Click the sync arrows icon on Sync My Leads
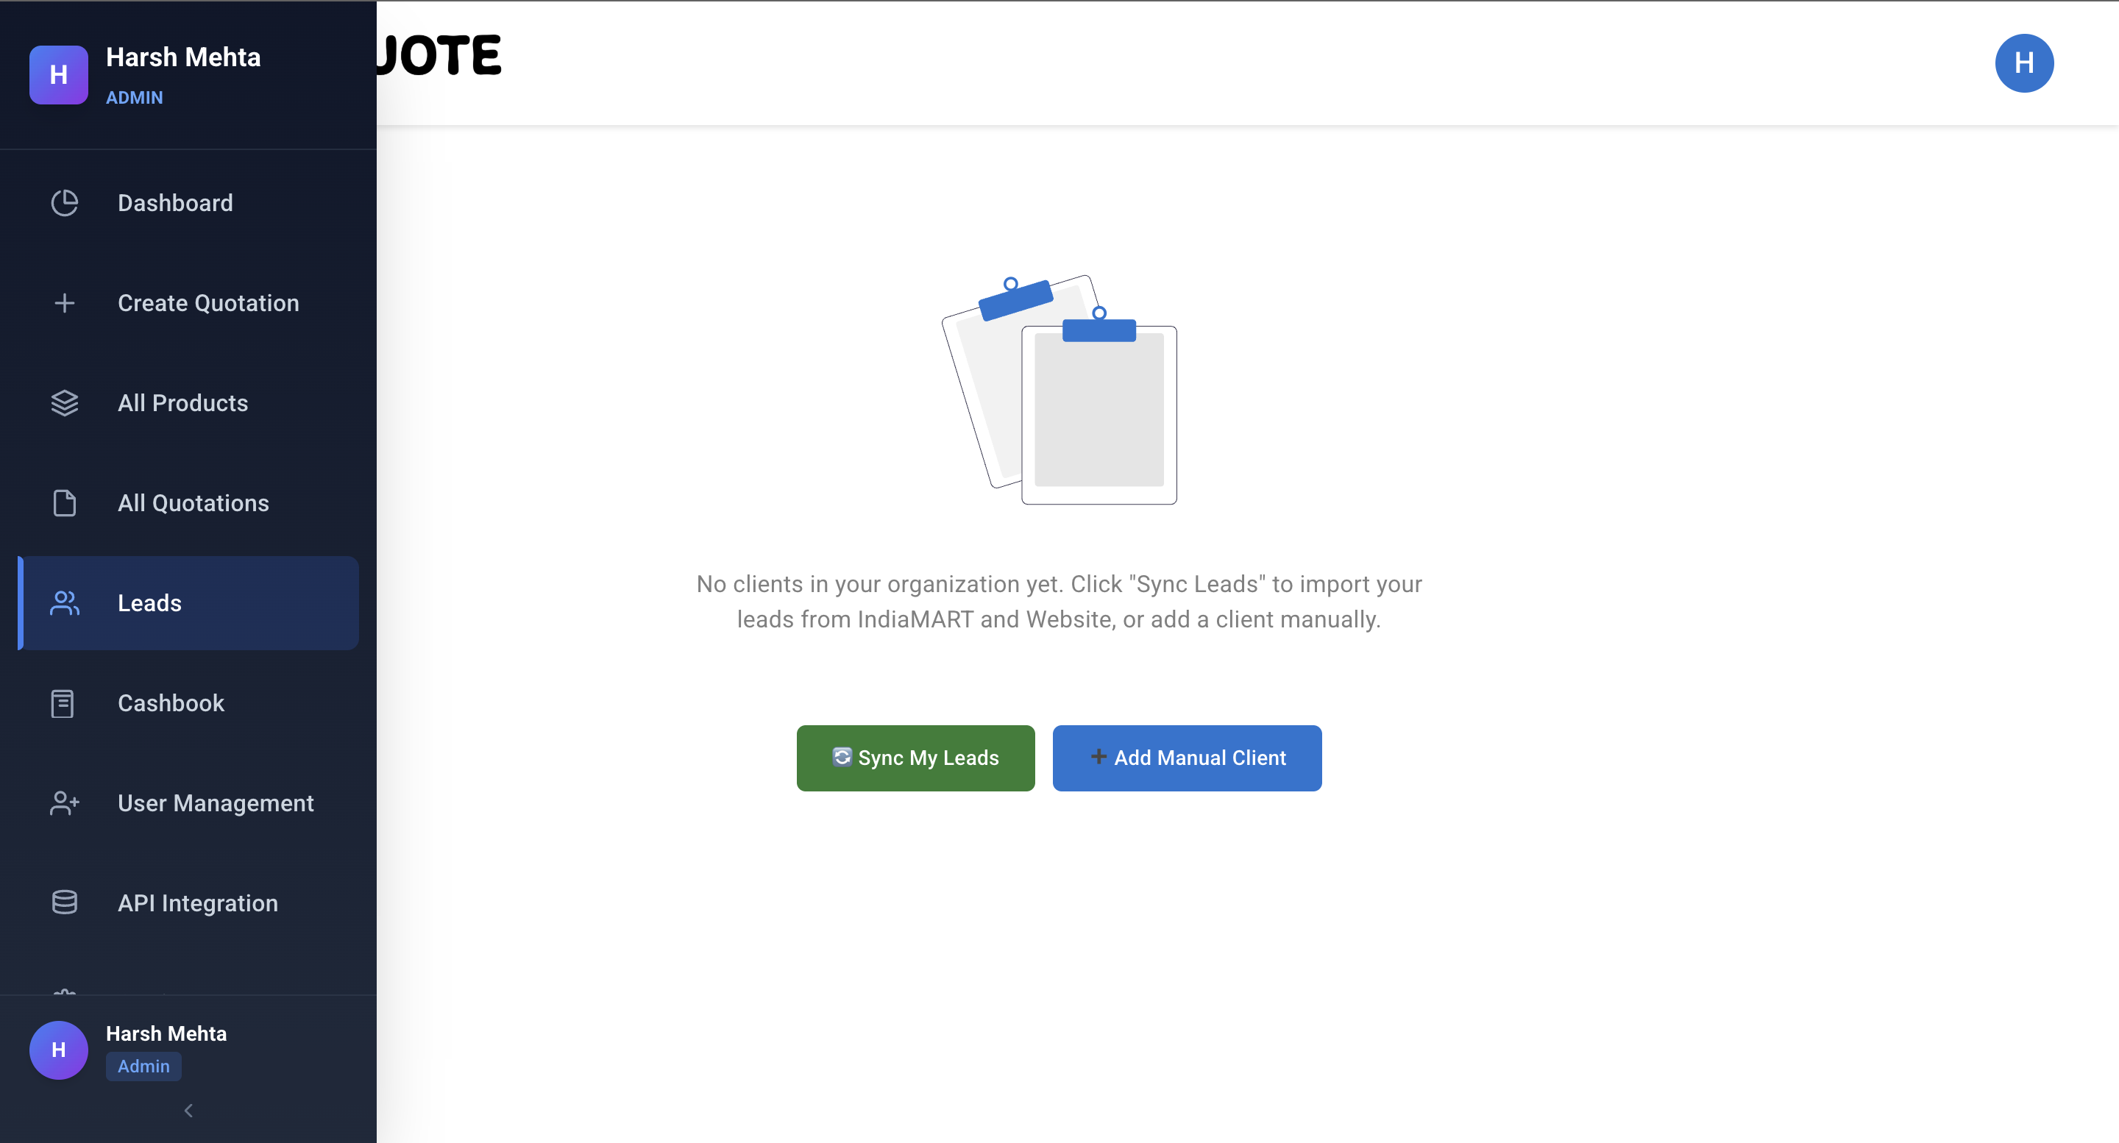2119x1143 pixels. (842, 758)
